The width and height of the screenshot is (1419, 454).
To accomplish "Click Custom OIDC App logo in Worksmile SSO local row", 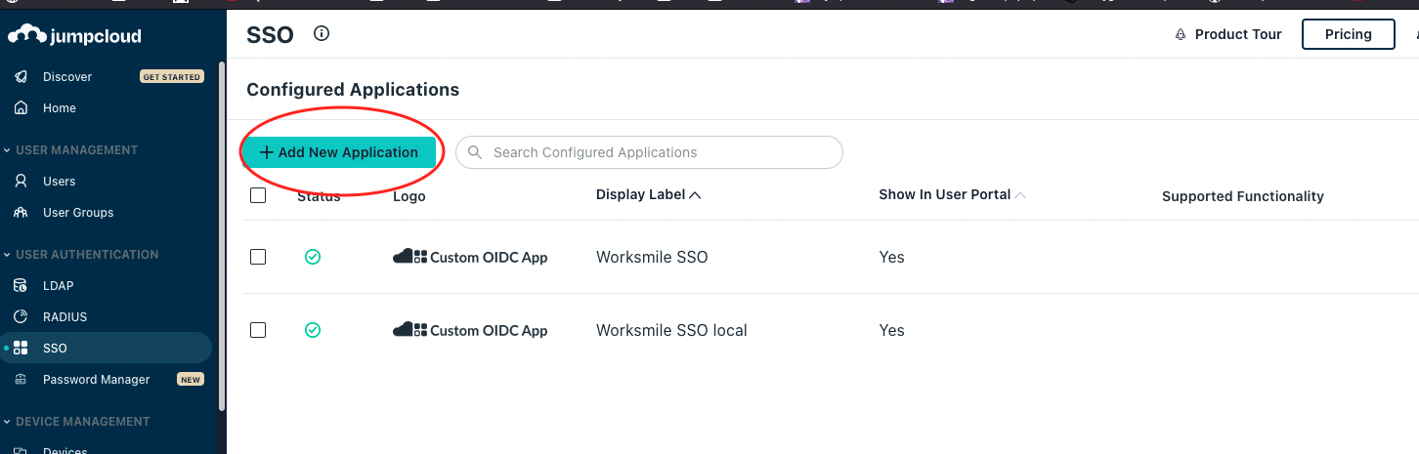I will (x=470, y=331).
